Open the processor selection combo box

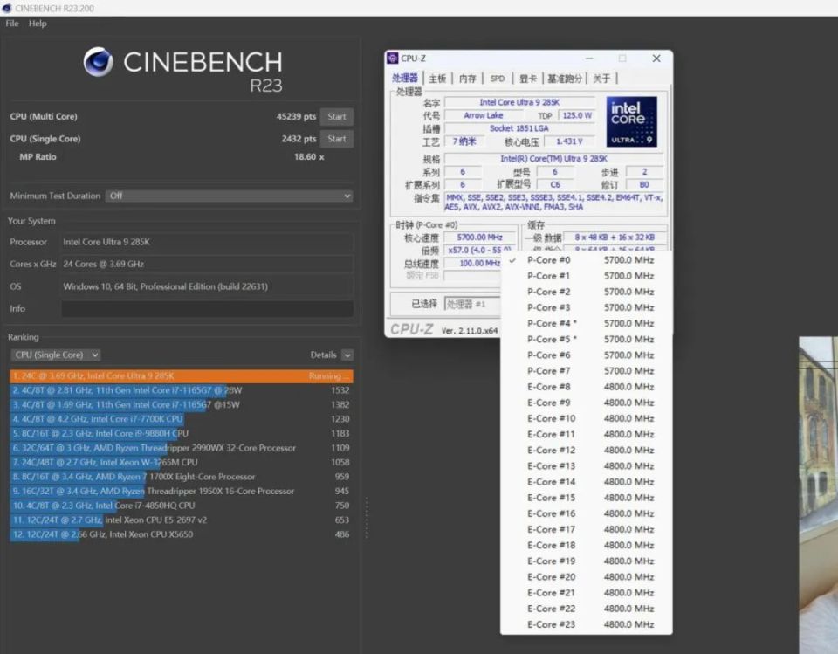pos(471,305)
